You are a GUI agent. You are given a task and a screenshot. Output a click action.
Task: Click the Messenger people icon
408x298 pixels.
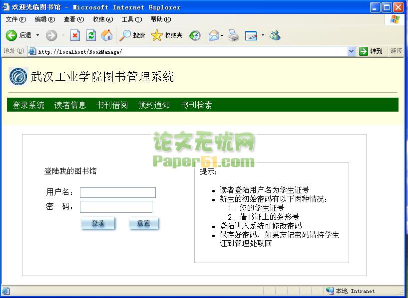pyautogui.click(x=275, y=35)
